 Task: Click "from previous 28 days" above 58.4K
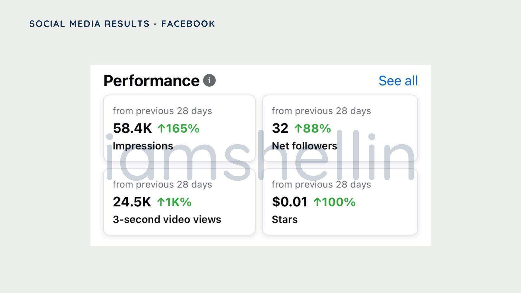tap(162, 111)
